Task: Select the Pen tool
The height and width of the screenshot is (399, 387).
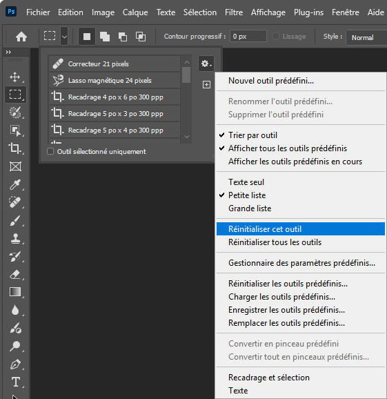Action: coord(15,364)
